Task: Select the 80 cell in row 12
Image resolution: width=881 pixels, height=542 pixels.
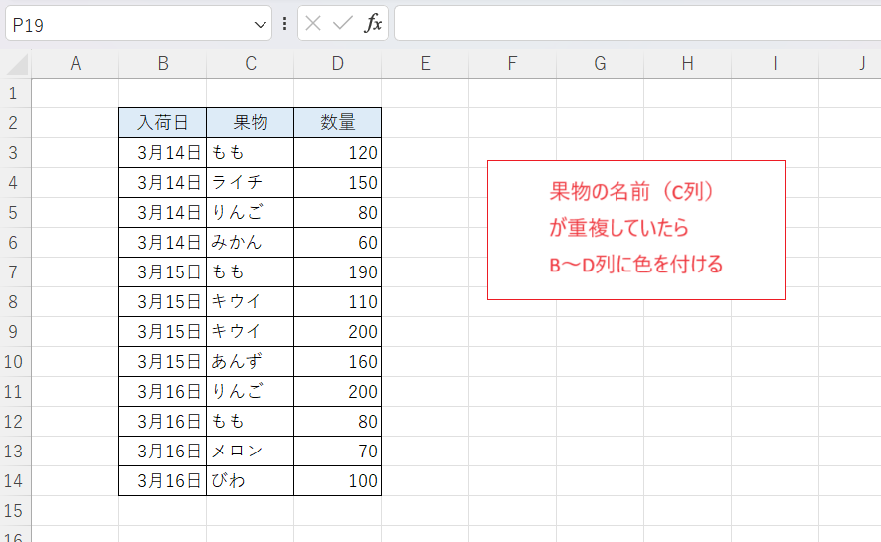Action: (338, 422)
